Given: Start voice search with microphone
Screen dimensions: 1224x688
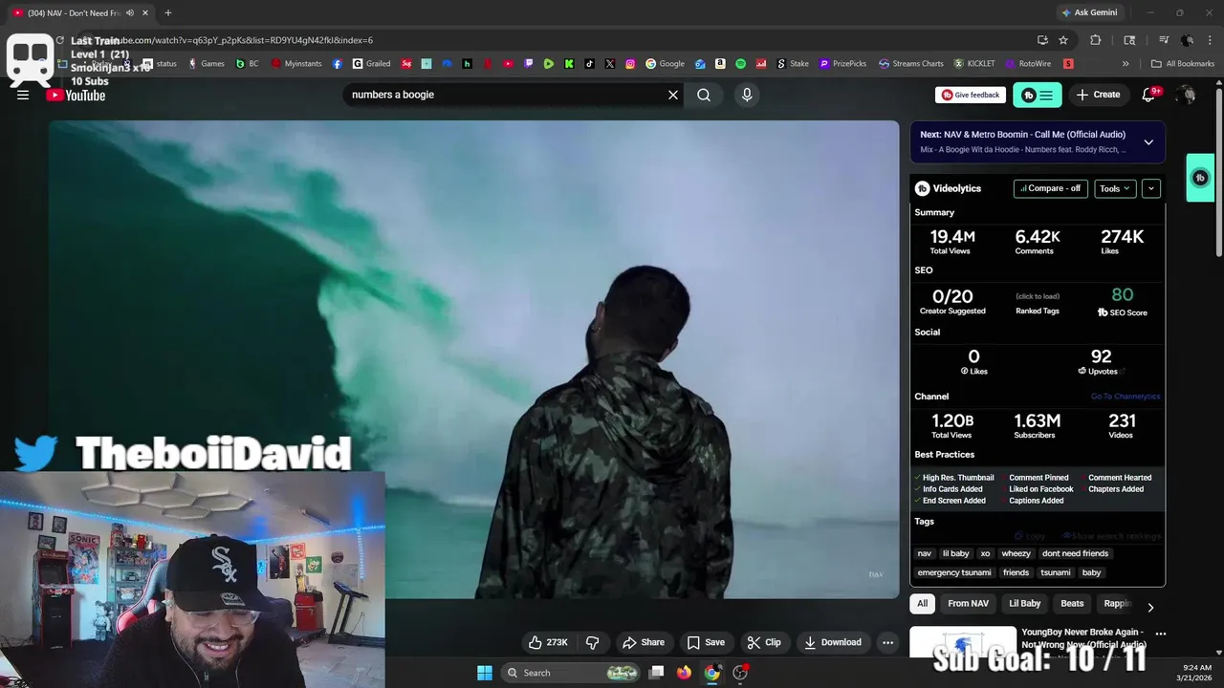Looking at the screenshot, I should [x=747, y=95].
